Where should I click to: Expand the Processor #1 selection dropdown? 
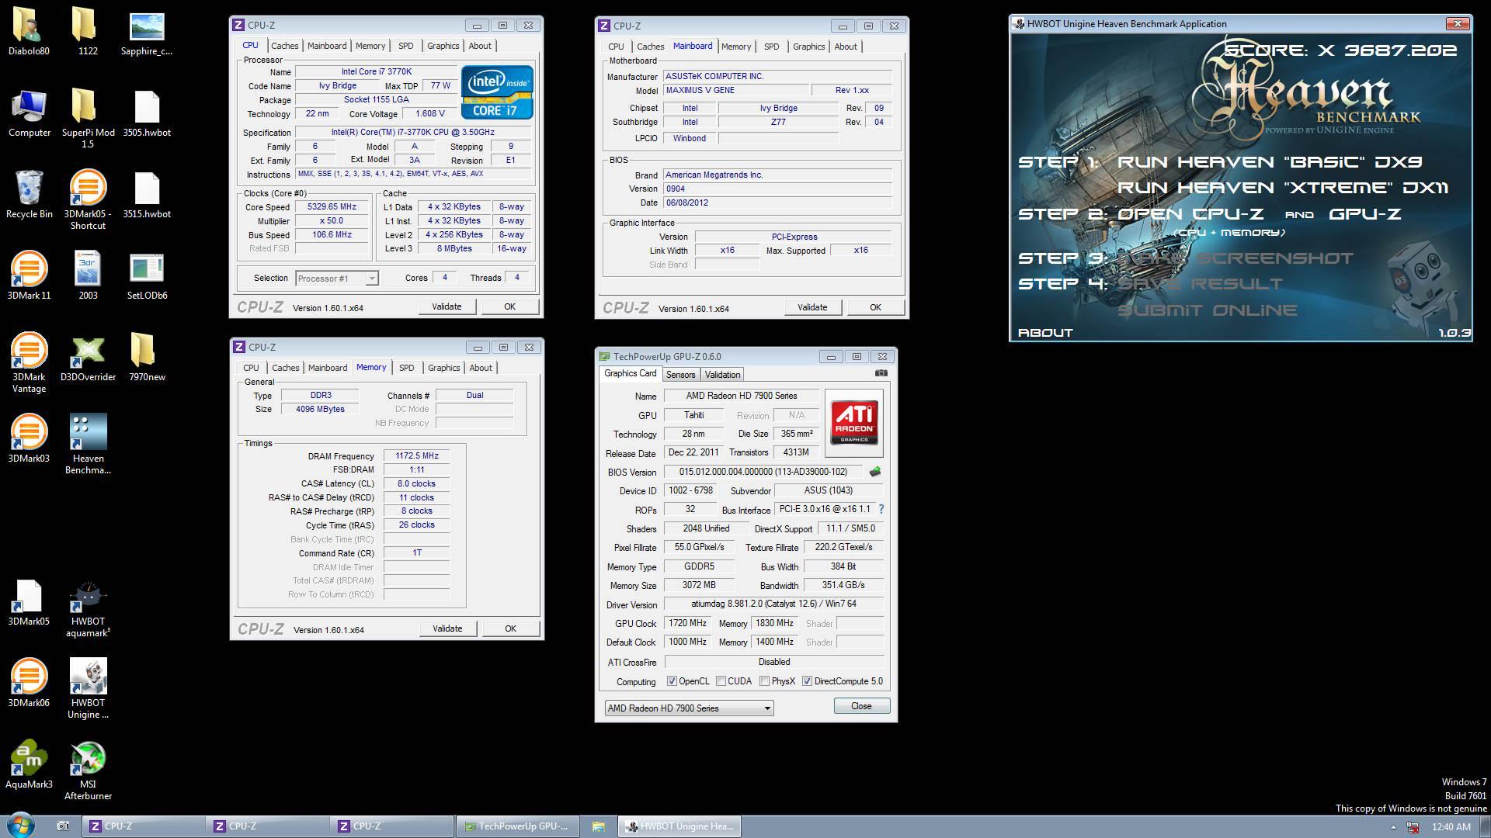pyautogui.click(x=372, y=279)
